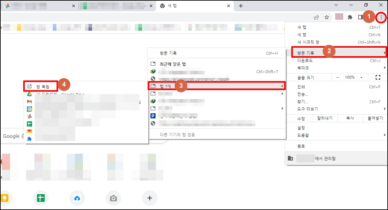This screenshot has height=210, width=388.
Task: Open the extensions puzzle piece icon
Action: click(350, 17)
